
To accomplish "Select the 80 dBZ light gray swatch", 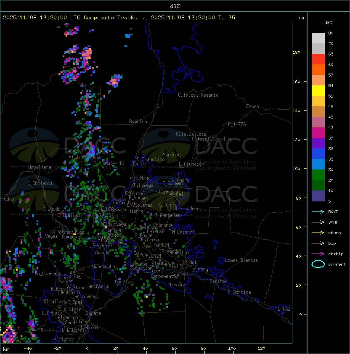I will (x=318, y=38).
